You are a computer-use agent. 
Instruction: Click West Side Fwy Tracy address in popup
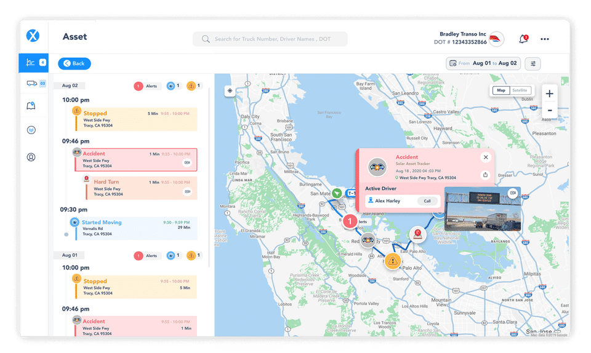coord(427,178)
